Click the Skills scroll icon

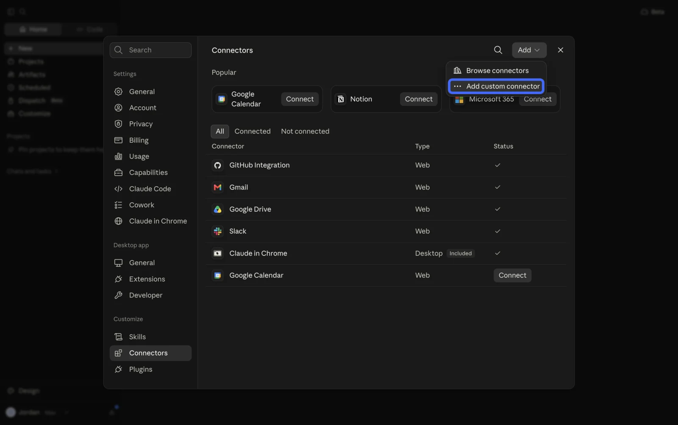(118, 337)
